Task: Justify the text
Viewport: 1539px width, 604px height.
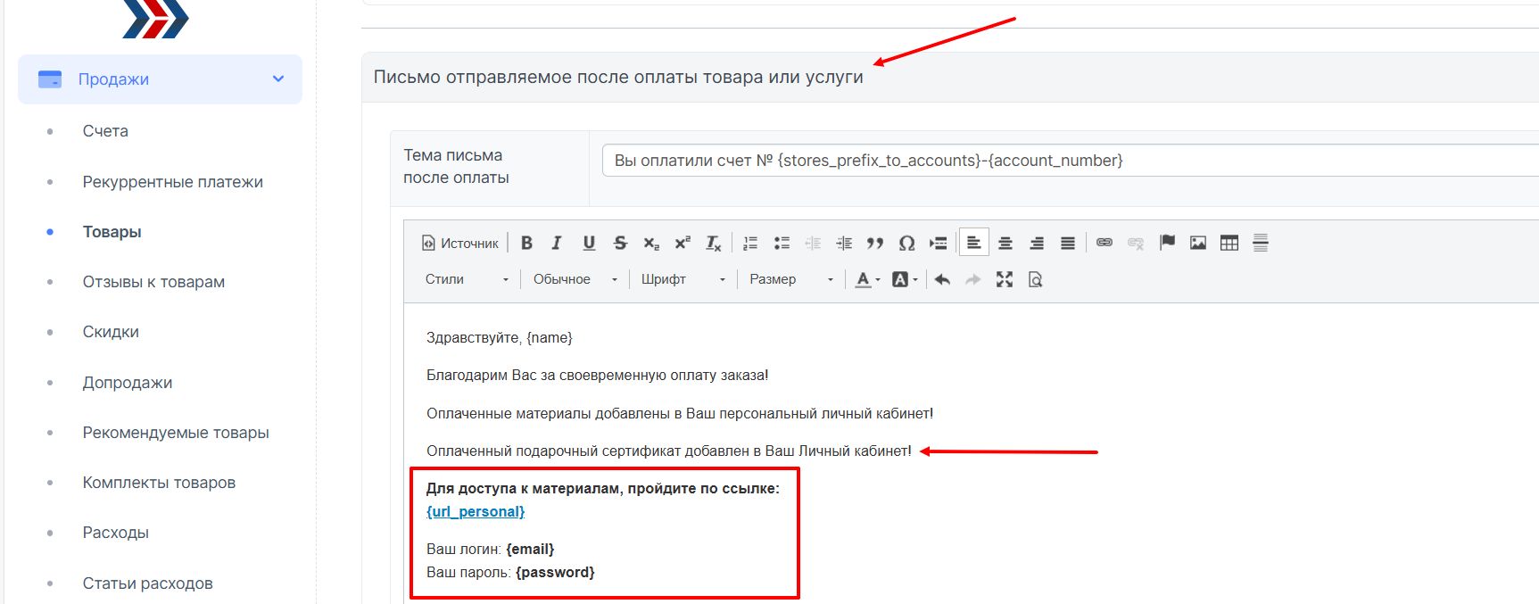Action: pyautogui.click(x=1068, y=243)
